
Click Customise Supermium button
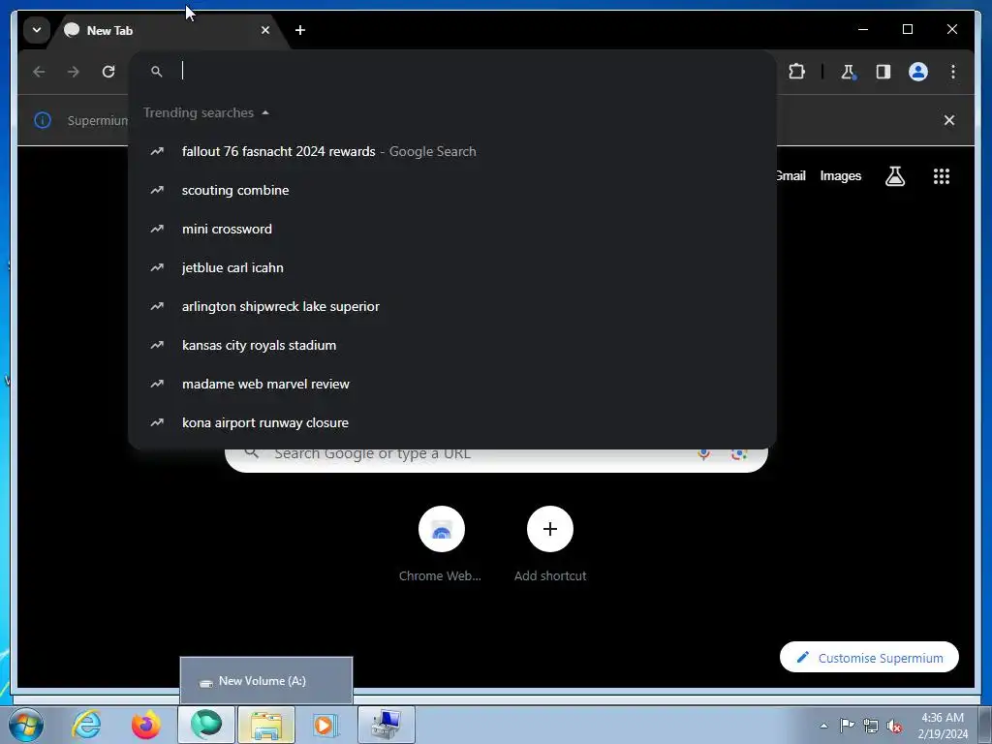tap(869, 658)
